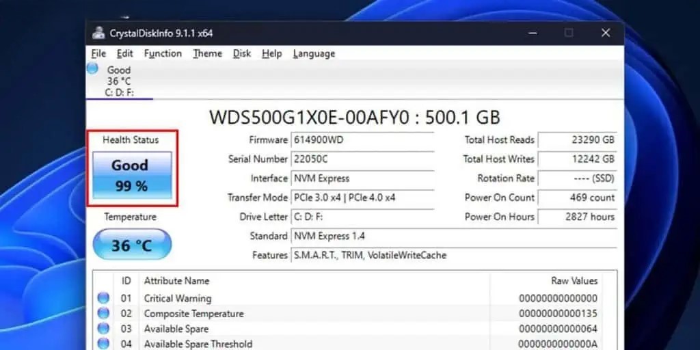Viewport: 700px width, 350px height.
Task: Maximize the CrystalDiskInfo window
Action: click(x=569, y=33)
